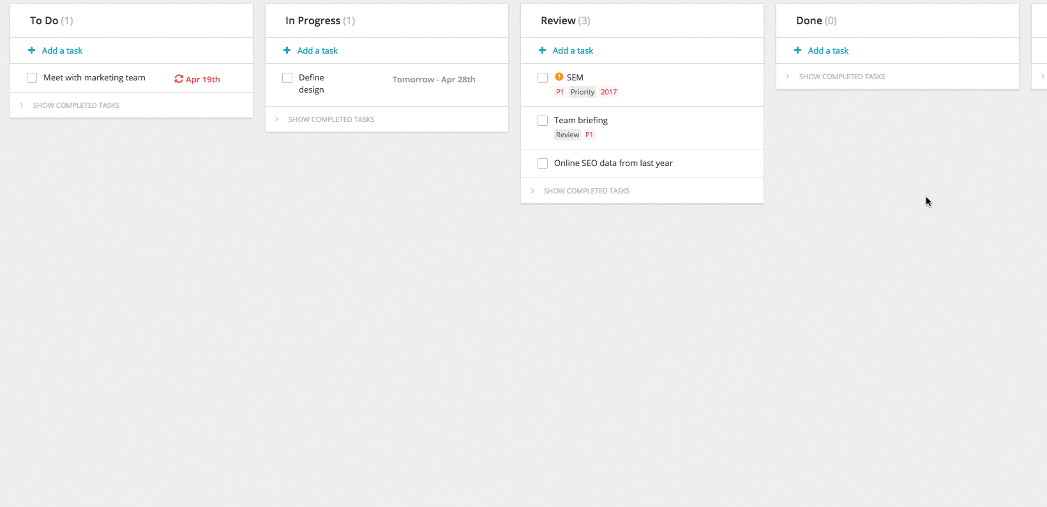Click the plus icon in Review column
Image resolution: width=1047 pixels, height=507 pixels.
pos(542,50)
